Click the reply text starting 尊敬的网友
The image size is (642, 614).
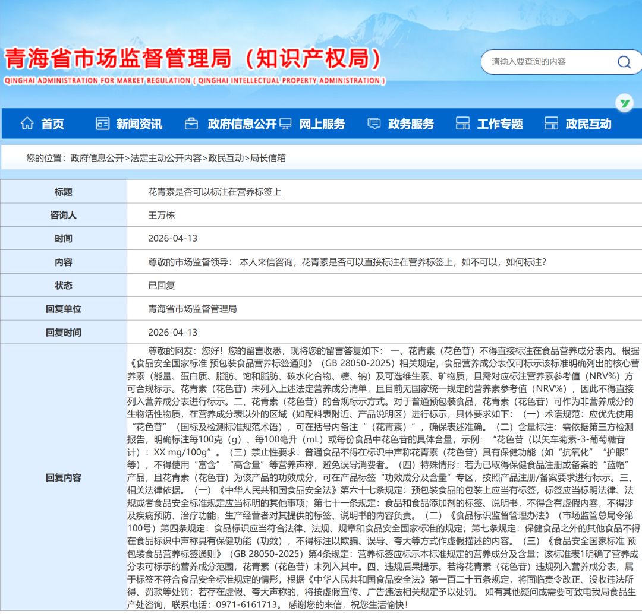(x=383, y=477)
